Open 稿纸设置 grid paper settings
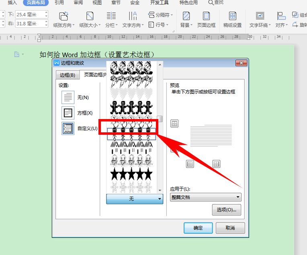Viewport: 307px width, 255px height. [x=232, y=20]
